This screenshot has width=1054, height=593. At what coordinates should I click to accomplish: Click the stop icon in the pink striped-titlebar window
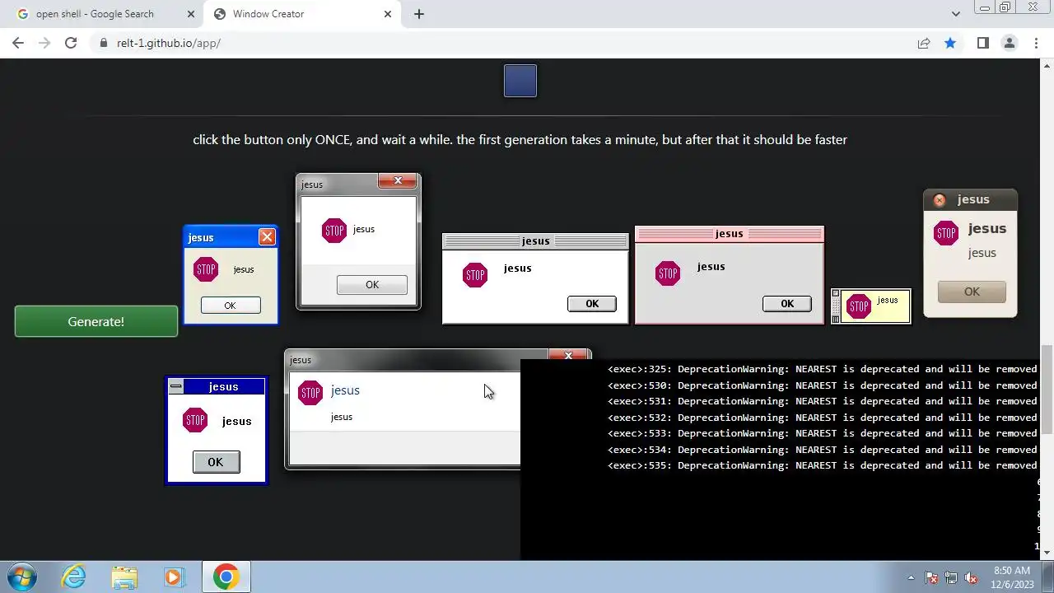pos(668,273)
